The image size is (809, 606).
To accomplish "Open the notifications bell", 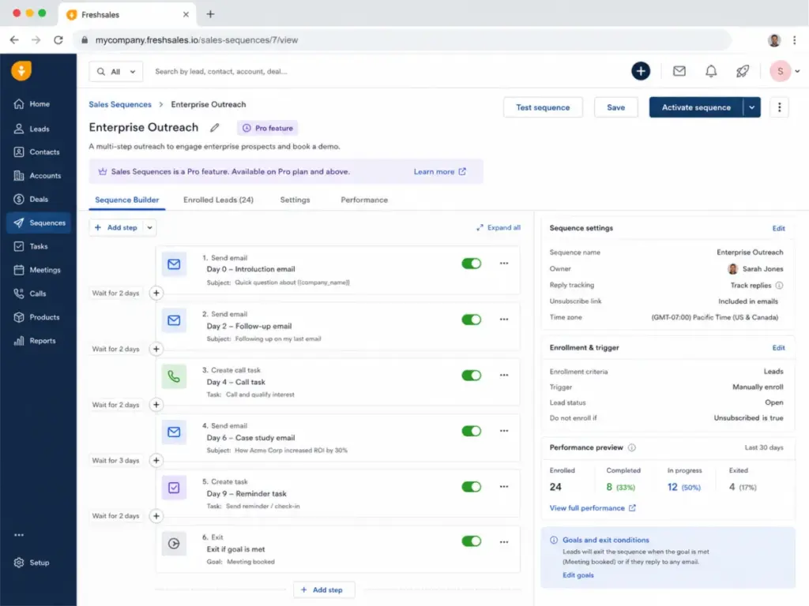I will pyautogui.click(x=711, y=71).
